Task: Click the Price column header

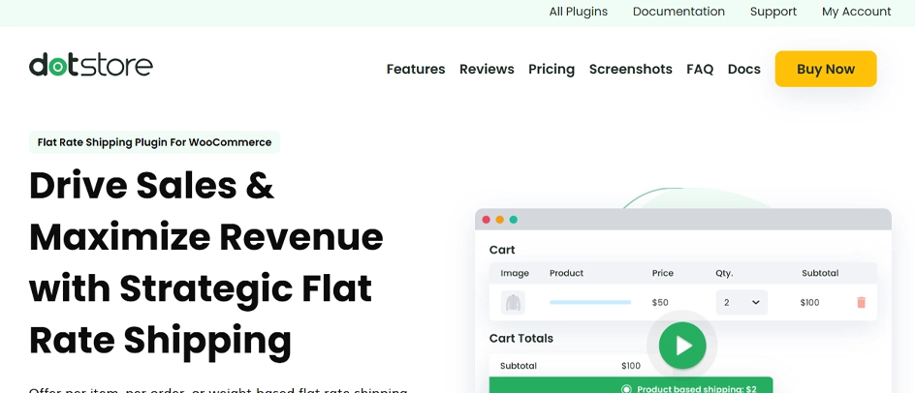Action: point(662,273)
